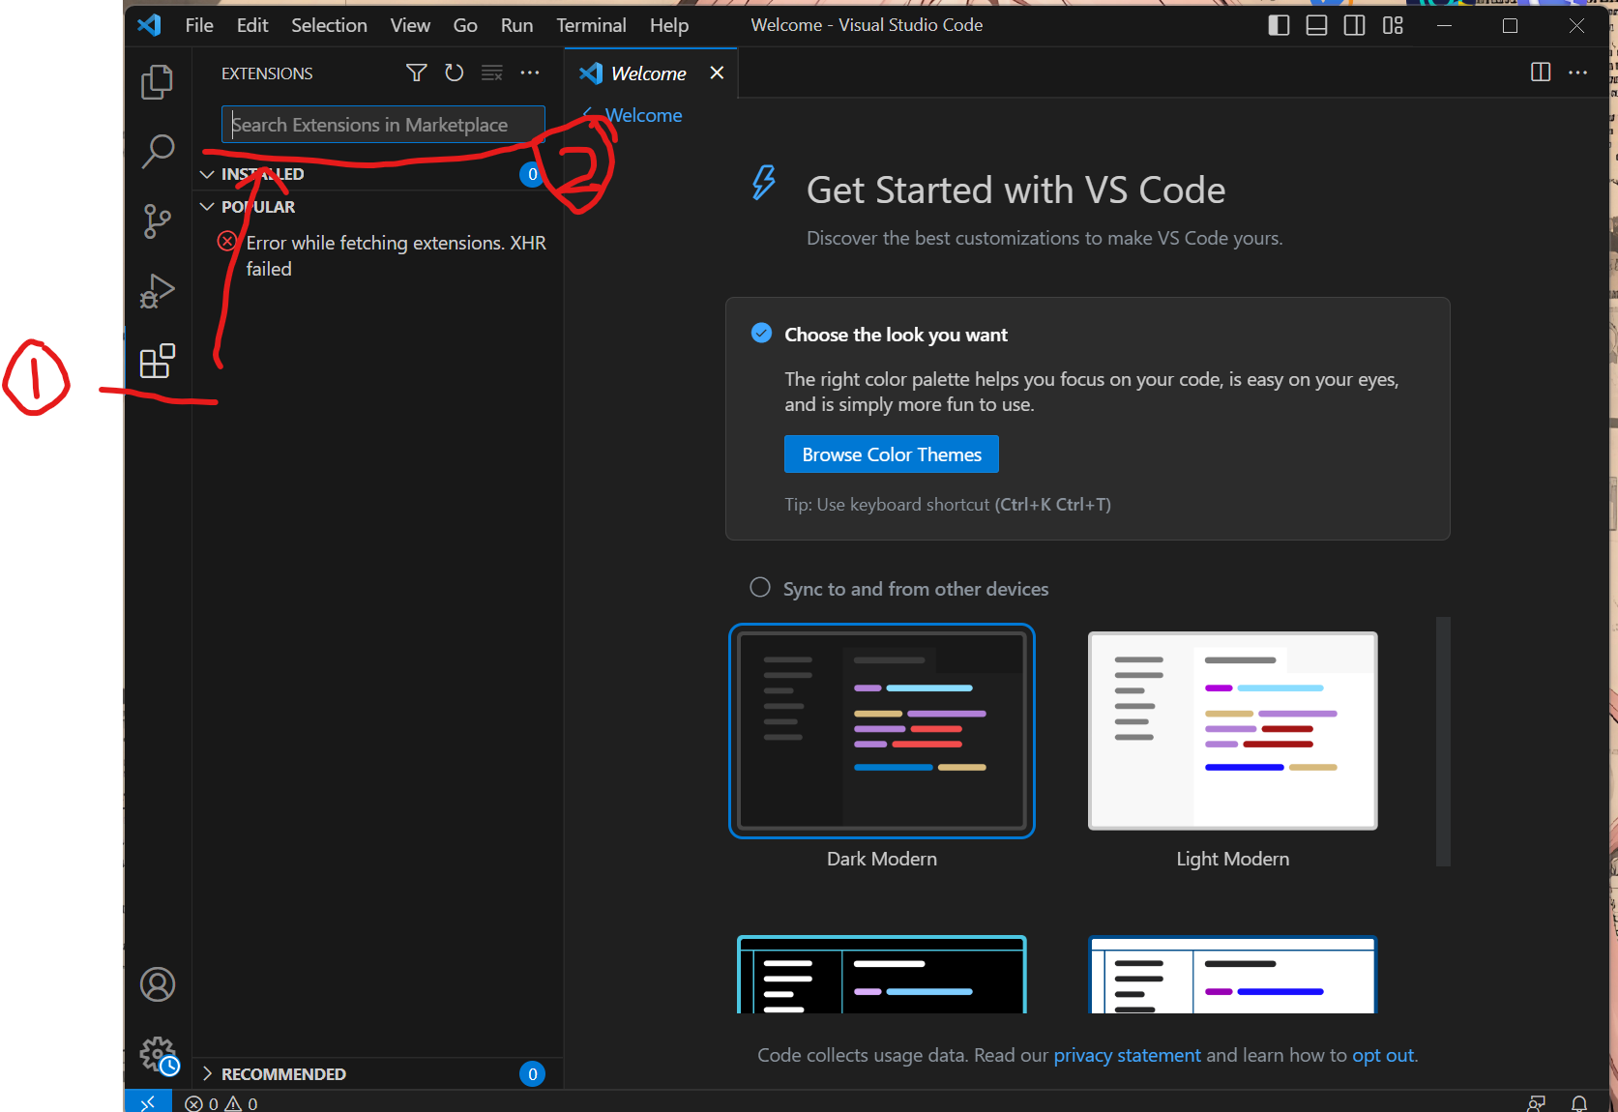Viewport: 1618px width, 1112px height.
Task: Click the error icon beside the fetching message
Action: [227, 241]
